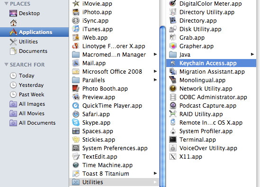
Task: Click the Preview.app icon
Action: click(76, 97)
